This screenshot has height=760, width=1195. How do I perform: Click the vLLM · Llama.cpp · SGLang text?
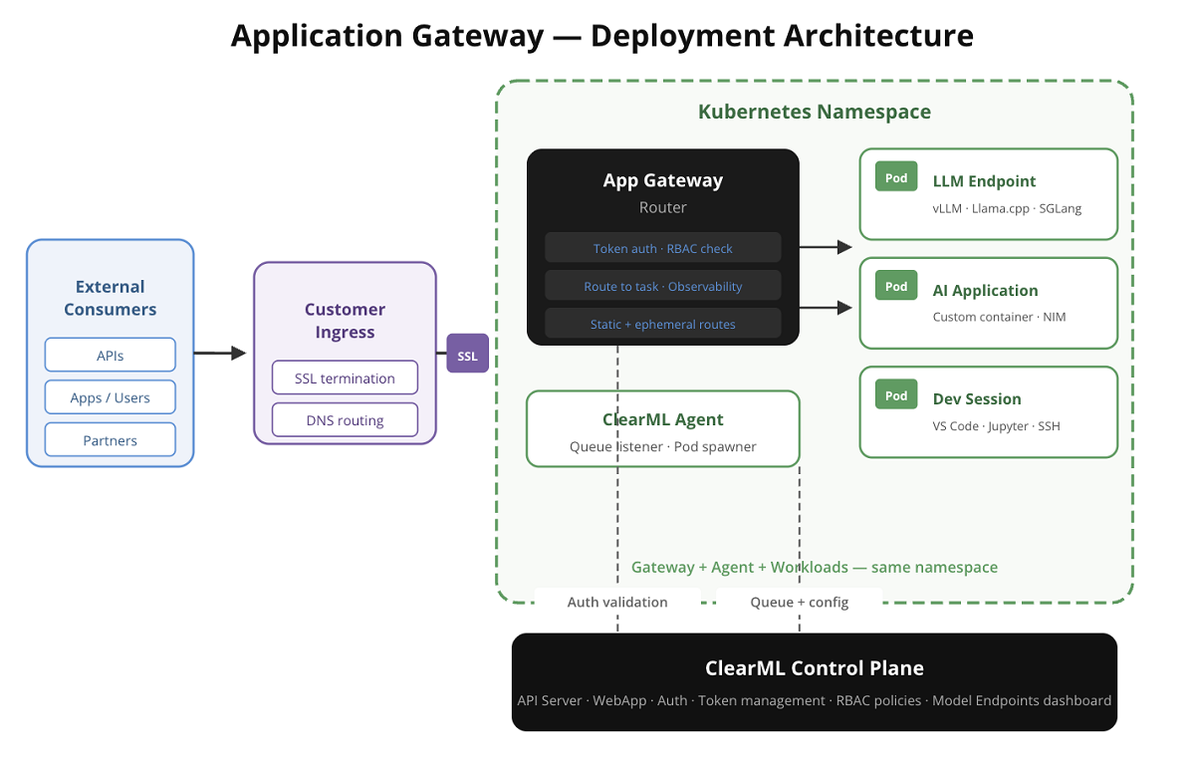click(1007, 209)
